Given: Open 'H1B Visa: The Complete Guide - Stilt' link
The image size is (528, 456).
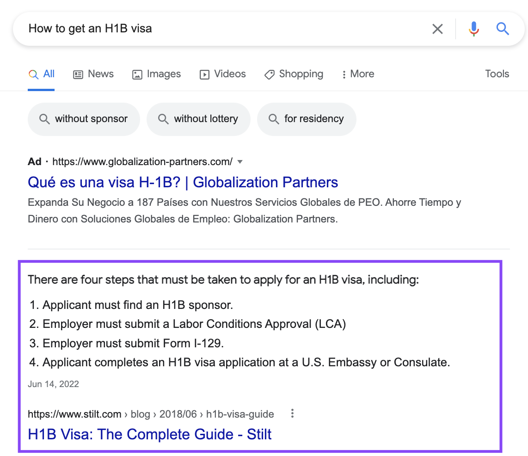Looking at the screenshot, I should [x=149, y=434].
